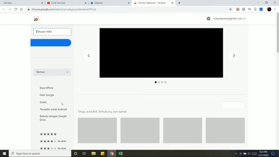Open the browser home page icon
279x157 pixels.
pyautogui.click(x=21, y=9)
